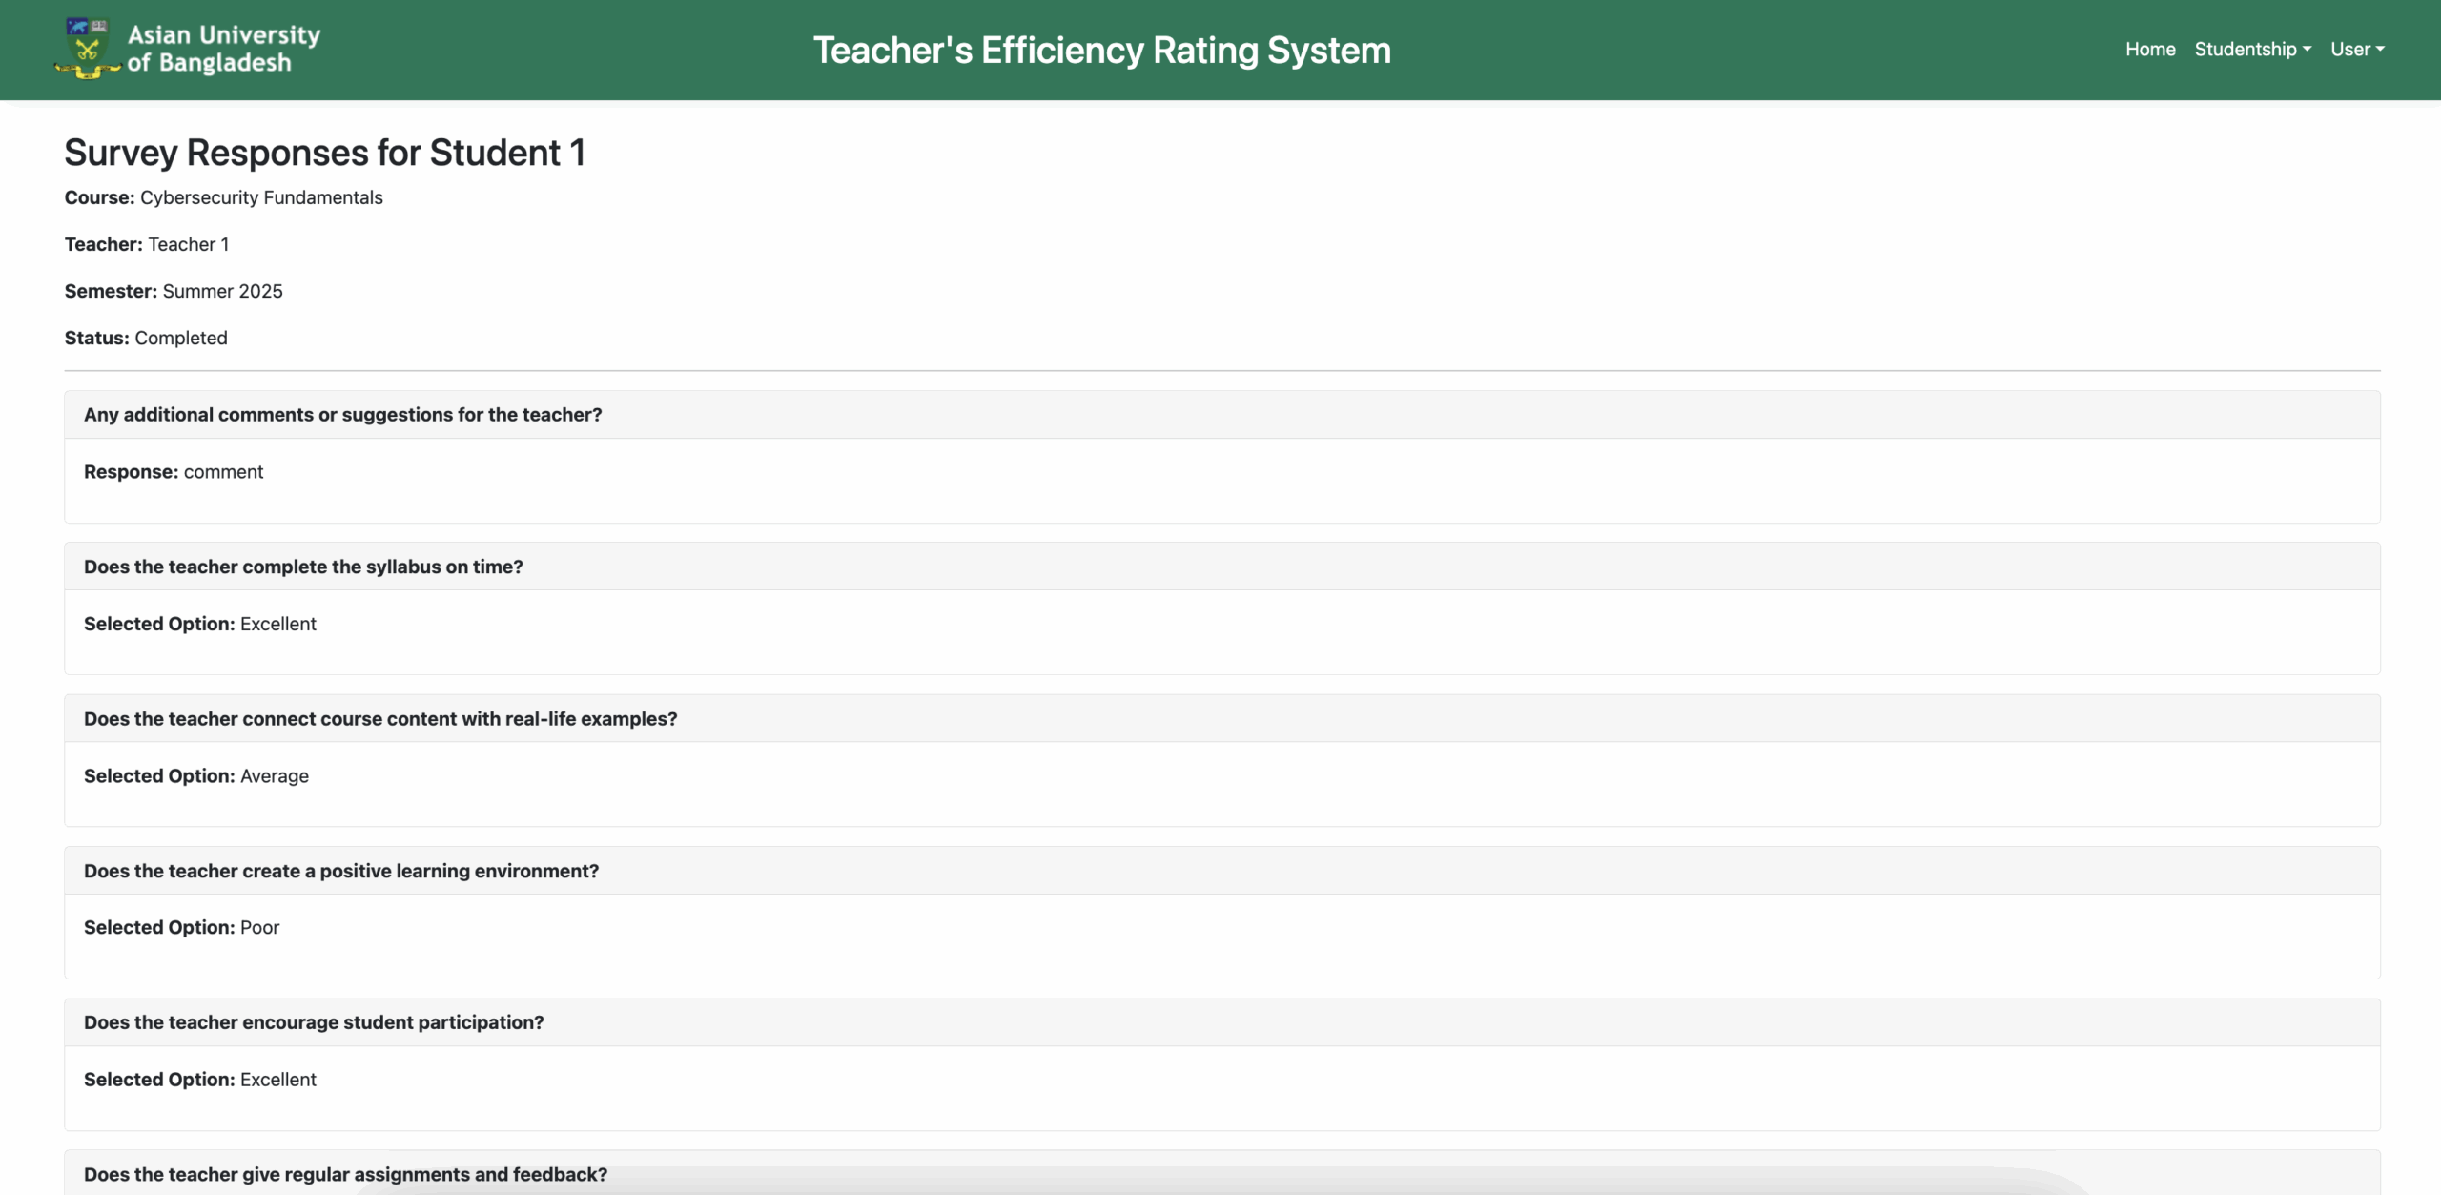Open the Home navigation link
2441x1195 pixels.
click(2149, 49)
